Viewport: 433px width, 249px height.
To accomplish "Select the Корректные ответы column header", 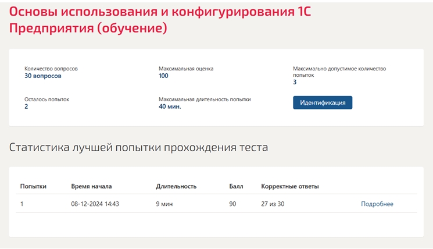I will (290, 186).
